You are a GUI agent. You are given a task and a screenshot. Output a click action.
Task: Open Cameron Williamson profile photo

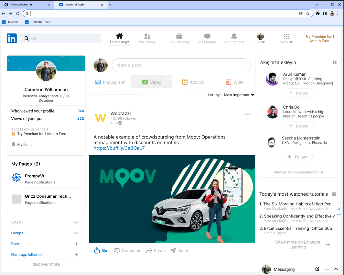(x=46, y=71)
